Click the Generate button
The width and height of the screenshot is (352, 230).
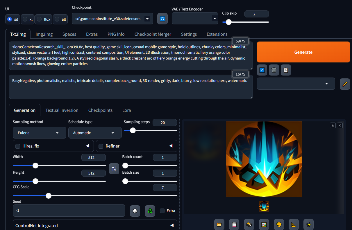(303, 52)
